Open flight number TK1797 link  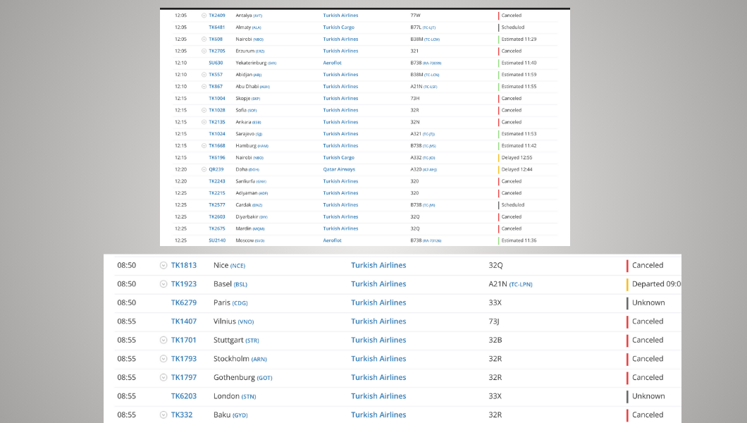pos(184,377)
